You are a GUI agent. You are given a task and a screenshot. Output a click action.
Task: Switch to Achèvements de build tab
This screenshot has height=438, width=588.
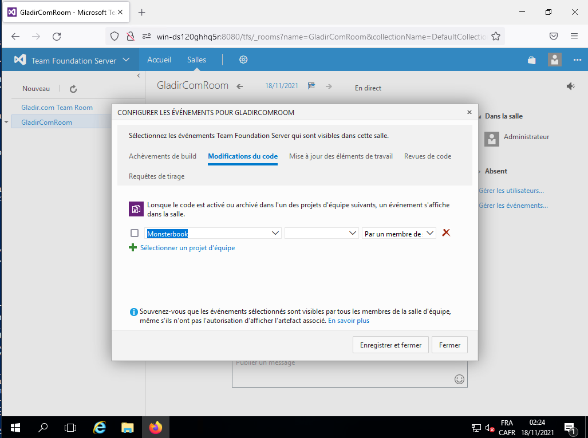point(163,156)
